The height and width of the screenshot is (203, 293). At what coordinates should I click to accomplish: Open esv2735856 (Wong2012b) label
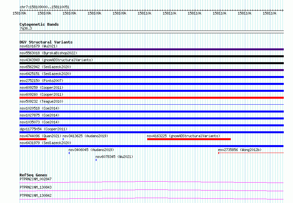click(240, 150)
